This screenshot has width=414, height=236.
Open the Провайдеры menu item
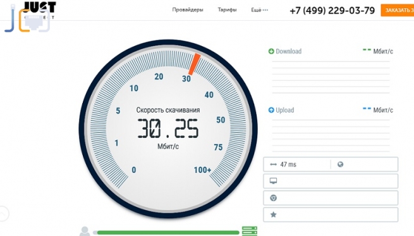click(x=188, y=9)
